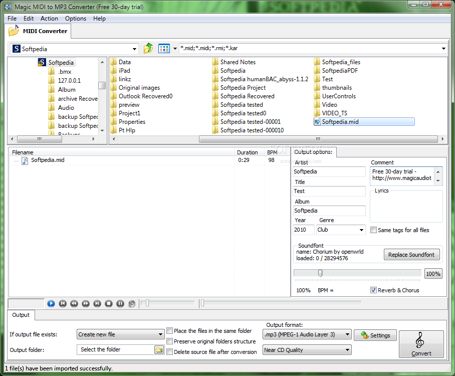Click the 100% tempo reset button
This screenshot has width=455, height=376.
pyautogui.click(x=433, y=274)
